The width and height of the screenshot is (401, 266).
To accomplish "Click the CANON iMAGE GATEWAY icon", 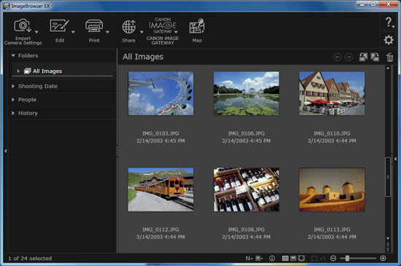I will pos(163,31).
